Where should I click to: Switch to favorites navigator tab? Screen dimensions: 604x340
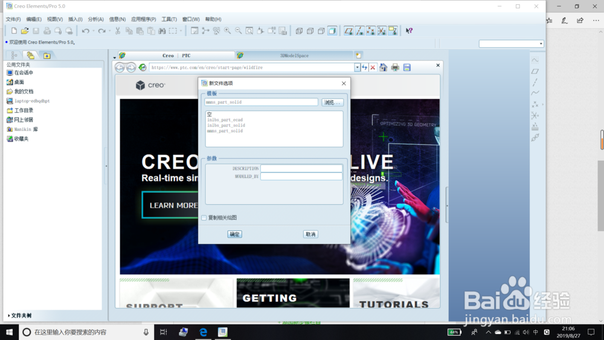tap(47, 56)
